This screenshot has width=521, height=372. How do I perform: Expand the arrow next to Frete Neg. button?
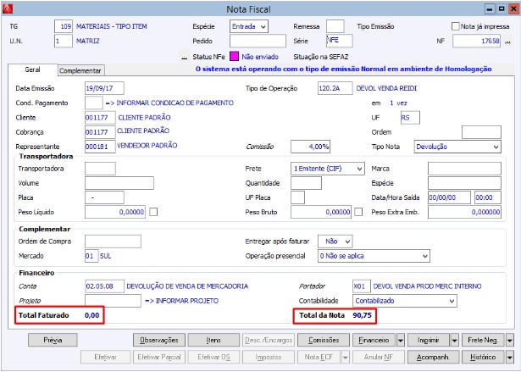pyautogui.click(x=510, y=341)
